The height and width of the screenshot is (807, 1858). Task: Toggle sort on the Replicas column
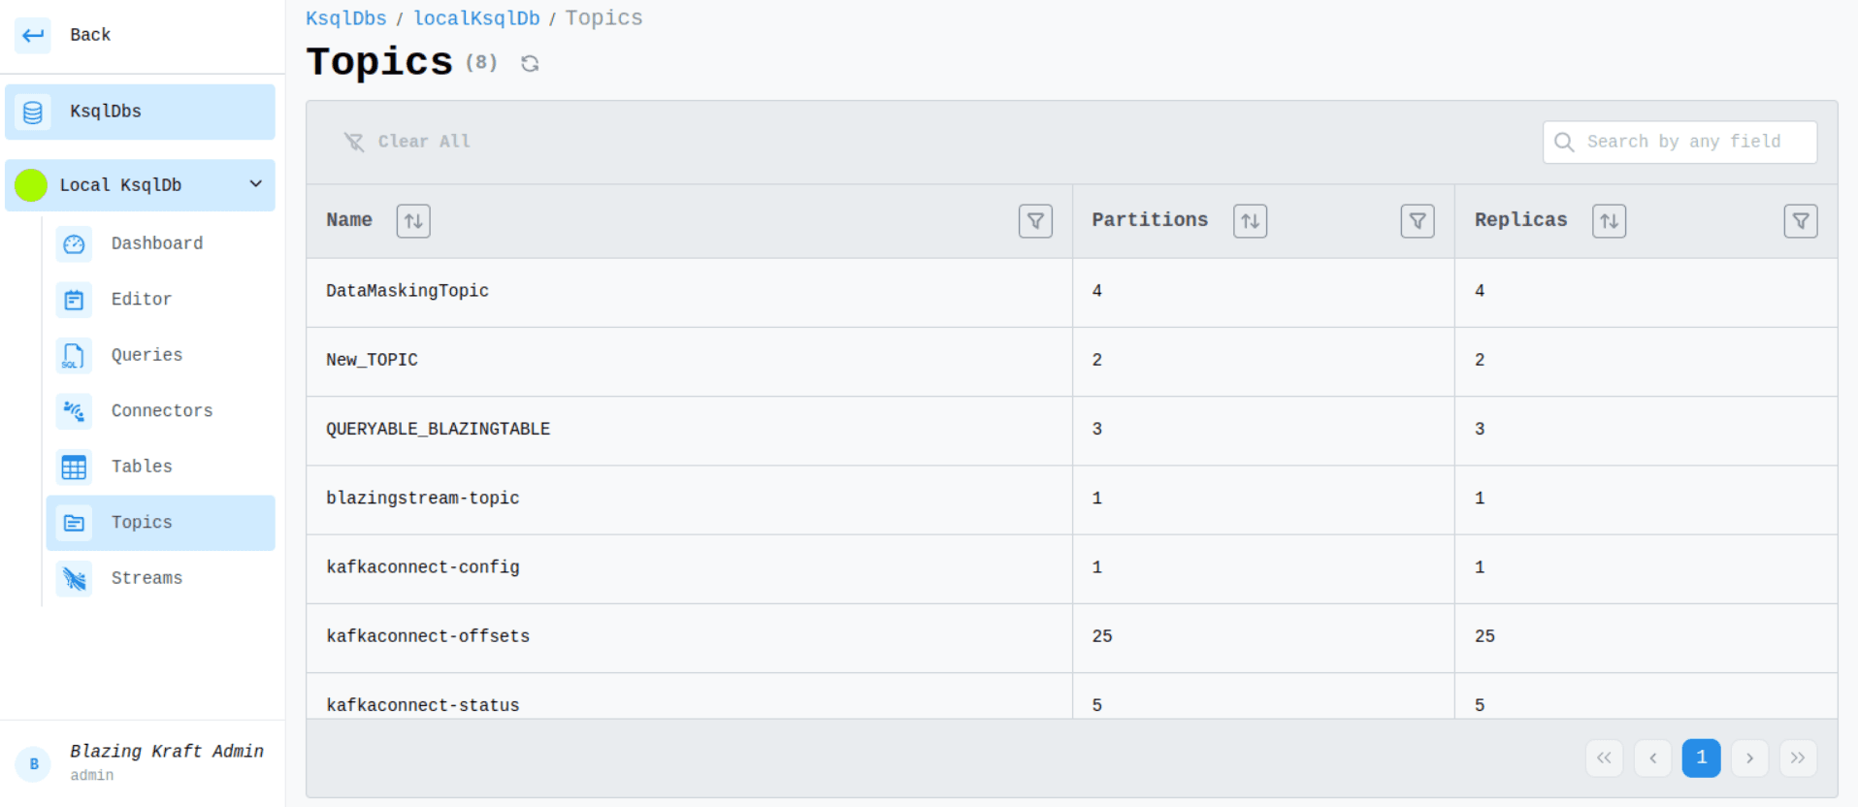point(1609,221)
